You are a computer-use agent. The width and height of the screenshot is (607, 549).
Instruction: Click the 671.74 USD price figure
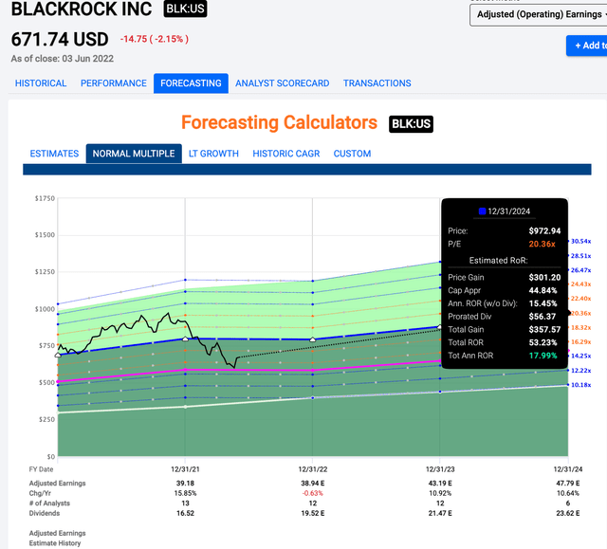[x=60, y=39]
